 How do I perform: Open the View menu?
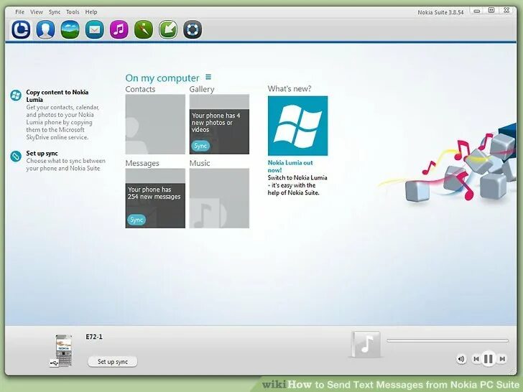point(37,12)
